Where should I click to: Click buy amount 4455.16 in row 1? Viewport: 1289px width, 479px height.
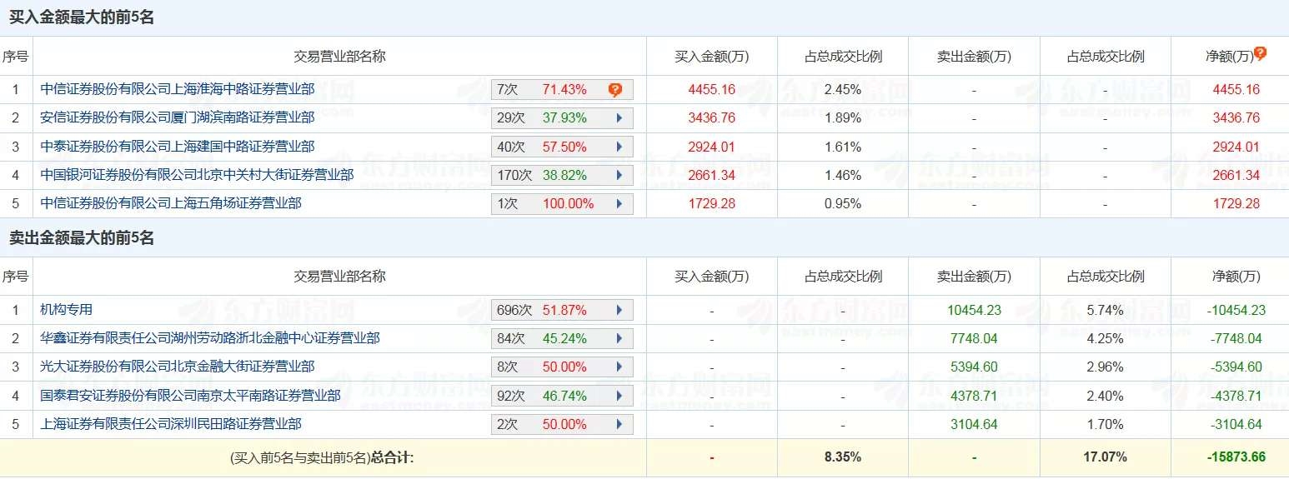pos(711,90)
